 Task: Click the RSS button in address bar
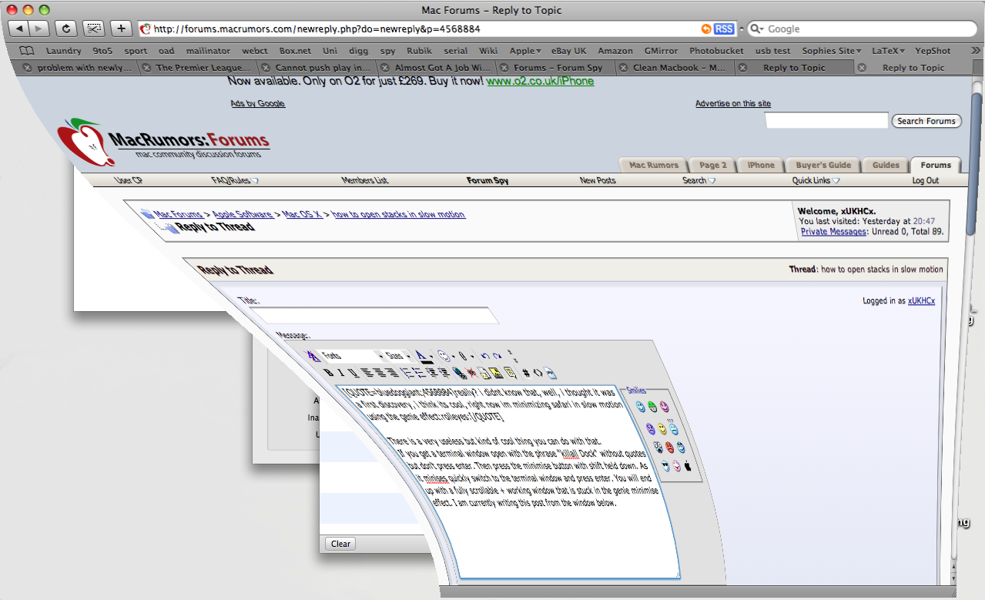tap(724, 28)
